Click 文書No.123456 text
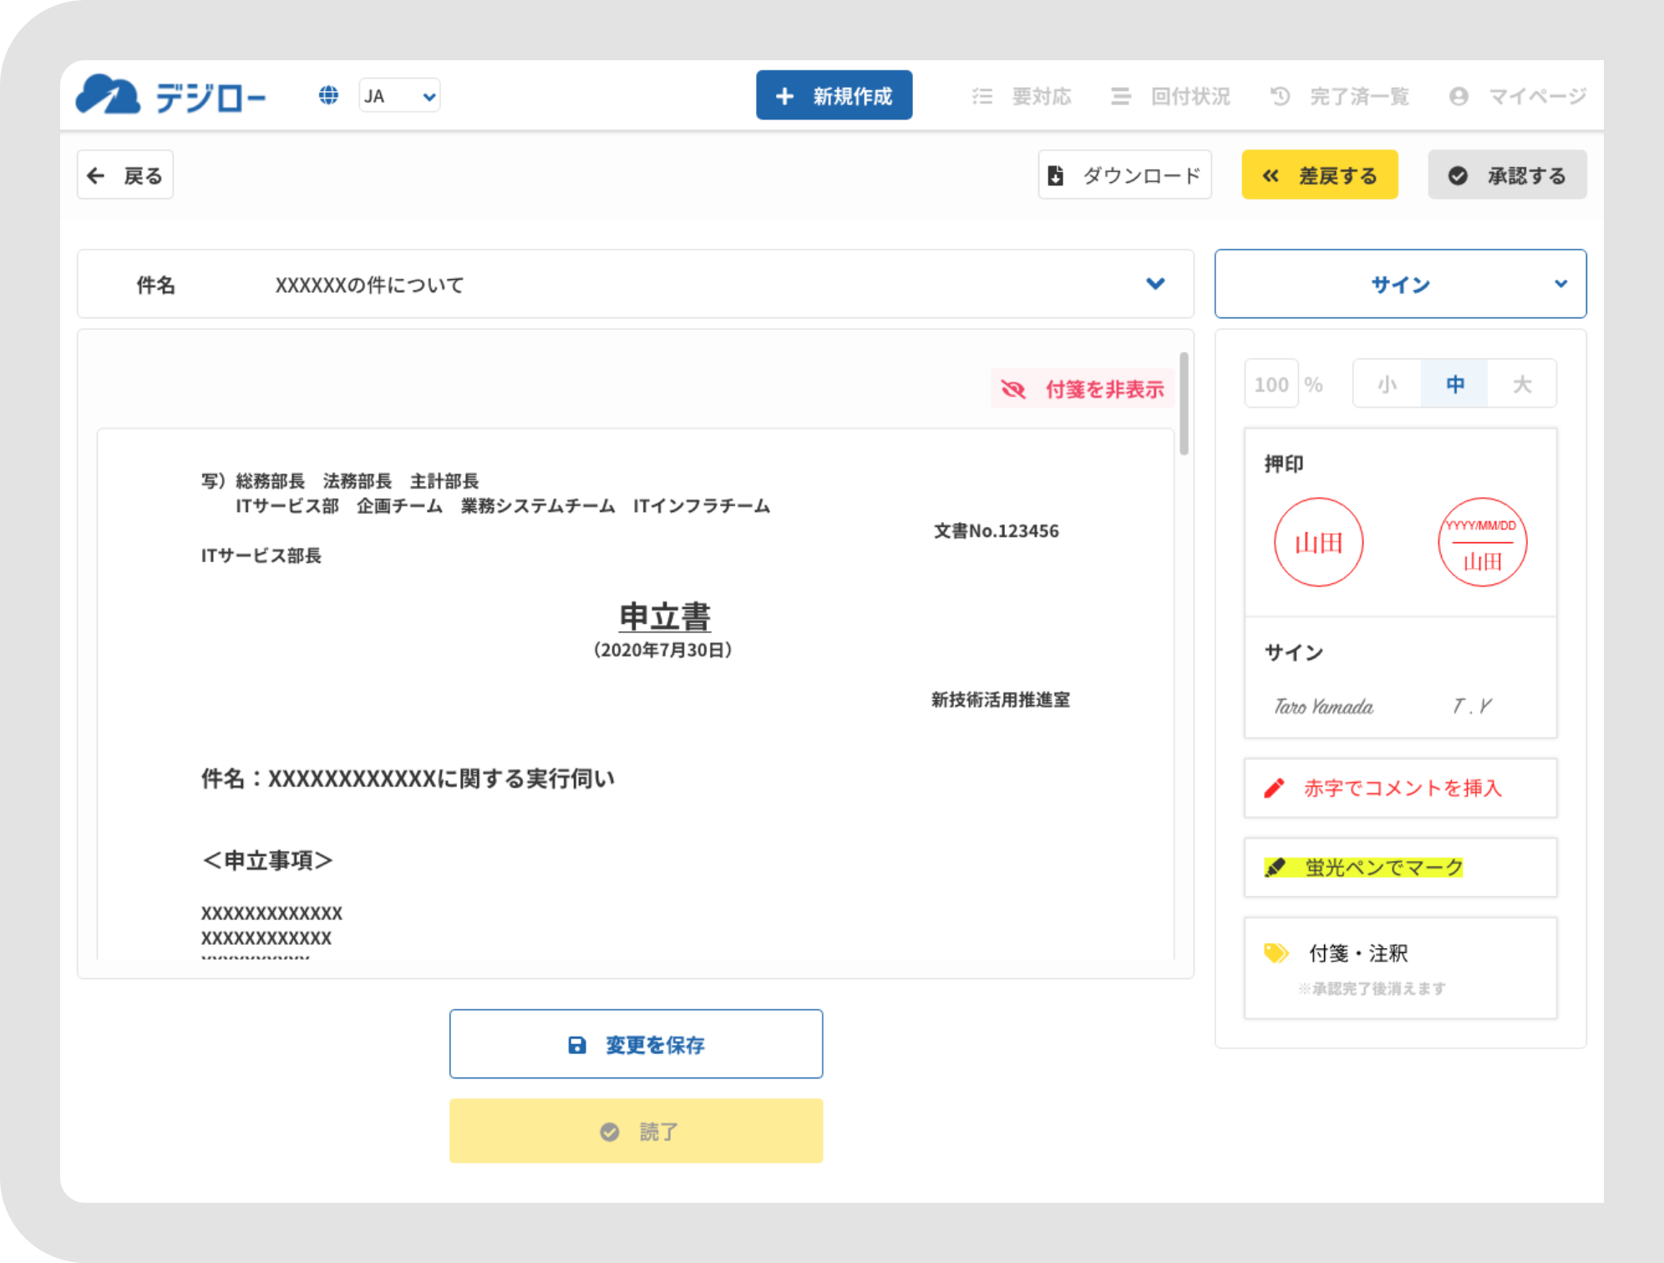This screenshot has height=1263, width=1664. click(x=996, y=531)
